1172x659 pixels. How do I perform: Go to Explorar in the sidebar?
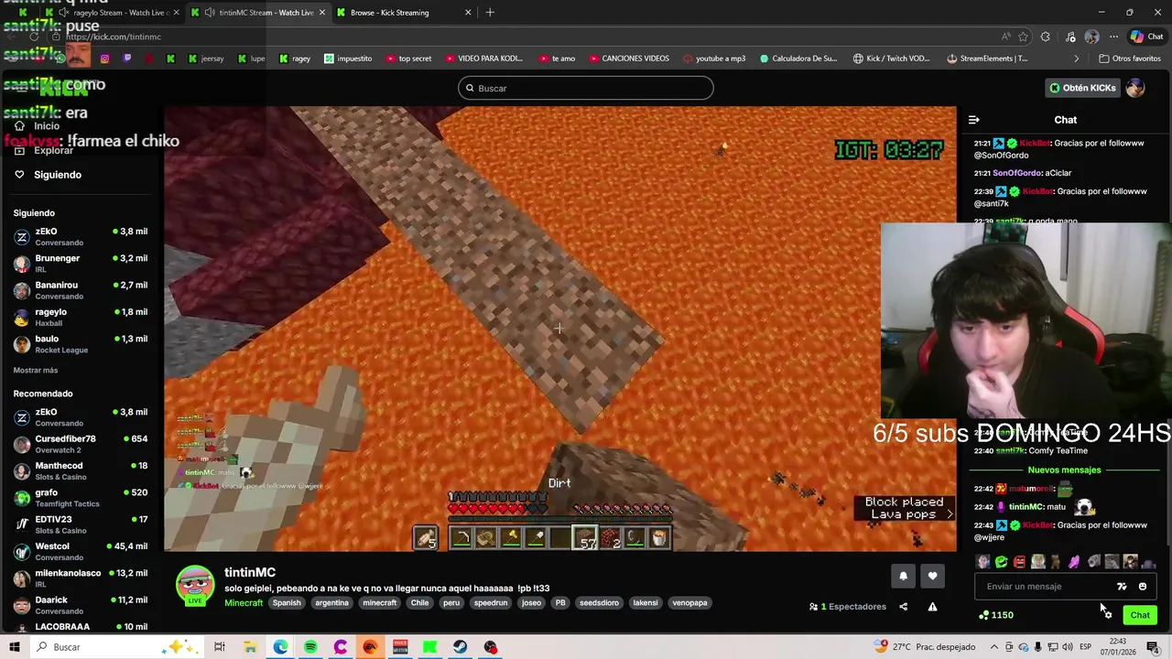53,150
